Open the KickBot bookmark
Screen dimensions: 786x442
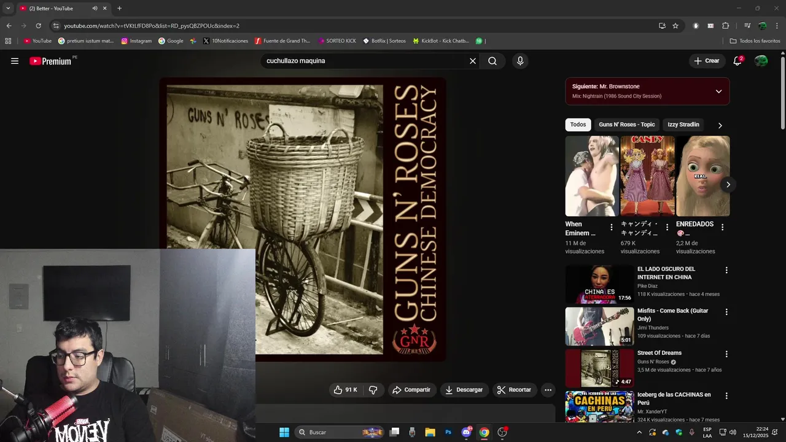[441, 41]
